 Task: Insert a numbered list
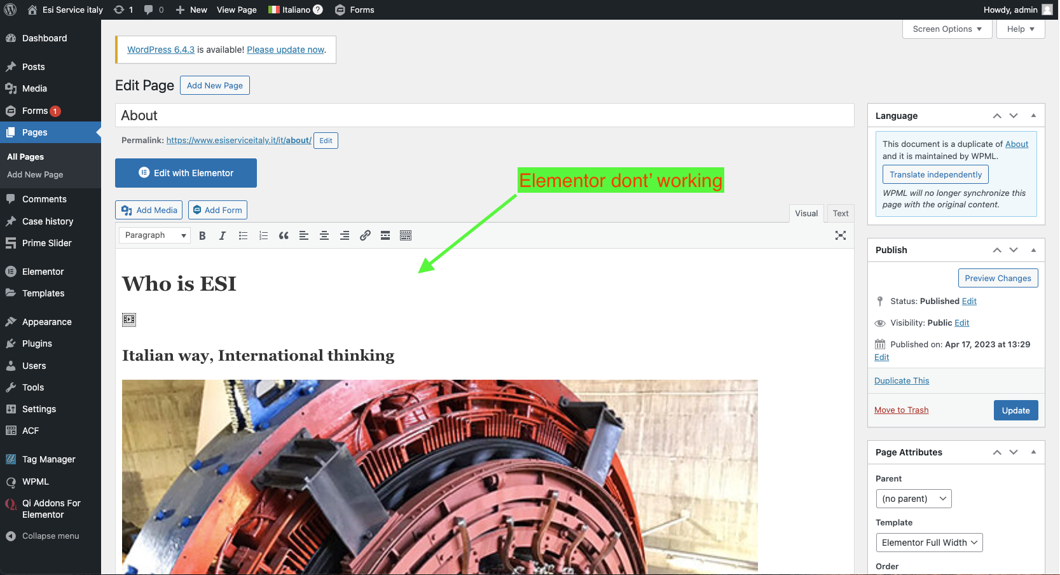point(263,235)
